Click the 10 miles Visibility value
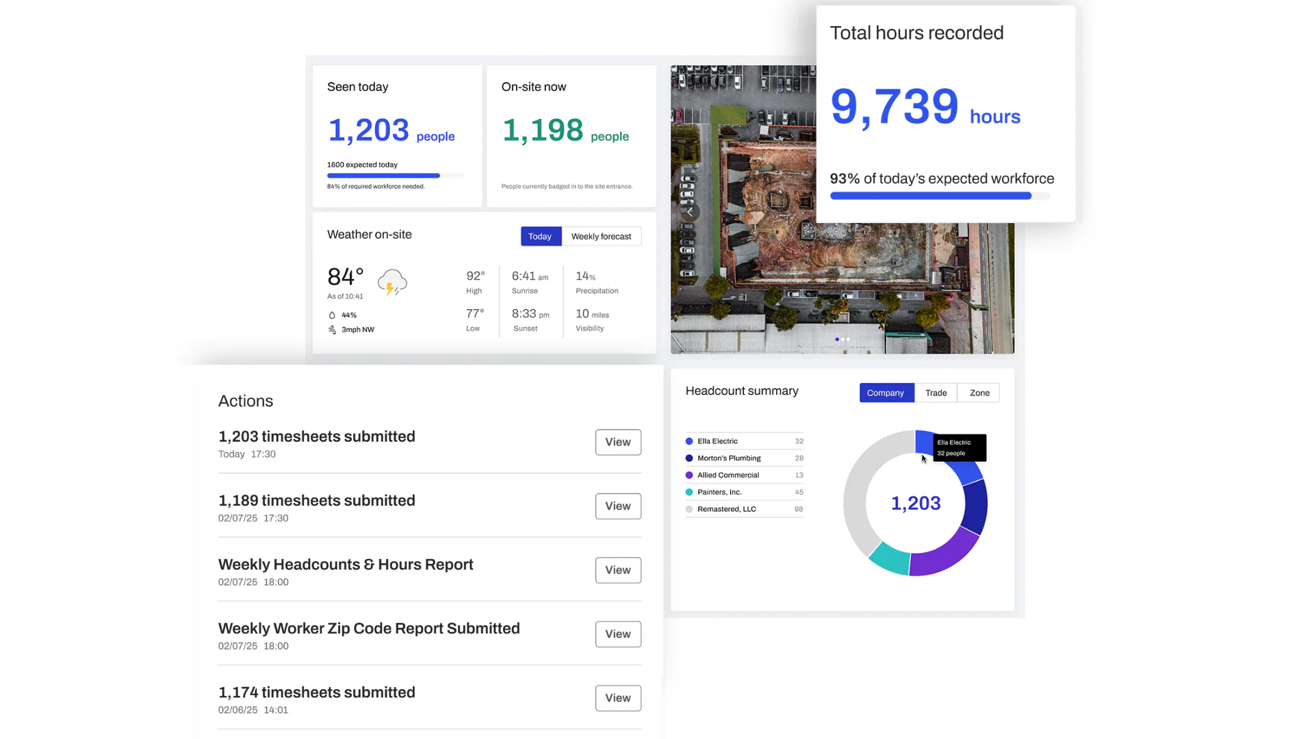Image resolution: width=1314 pixels, height=739 pixels. tap(592, 314)
